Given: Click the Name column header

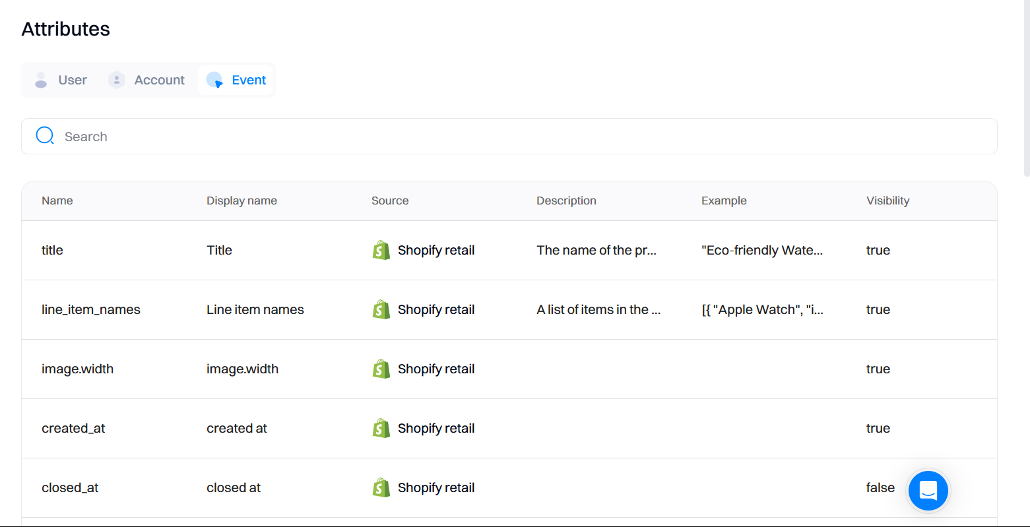Looking at the screenshot, I should (57, 201).
